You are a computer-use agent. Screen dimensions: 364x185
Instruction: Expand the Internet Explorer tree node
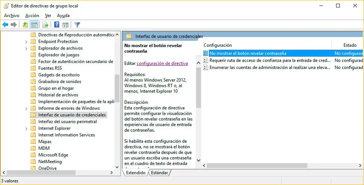(x=26, y=129)
